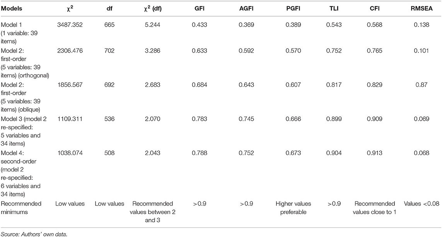The height and width of the screenshot is (237, 442).
Task: Select the Model 1 row label
Action: [x=19, y=33]
